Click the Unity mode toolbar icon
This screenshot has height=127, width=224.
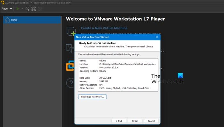[x=40, y=9]
